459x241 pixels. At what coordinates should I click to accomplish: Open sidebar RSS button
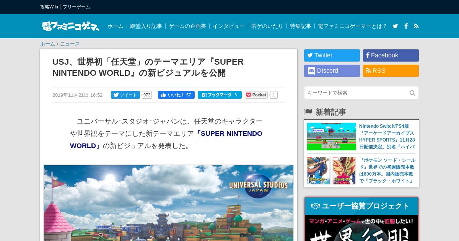pos(391,71)
